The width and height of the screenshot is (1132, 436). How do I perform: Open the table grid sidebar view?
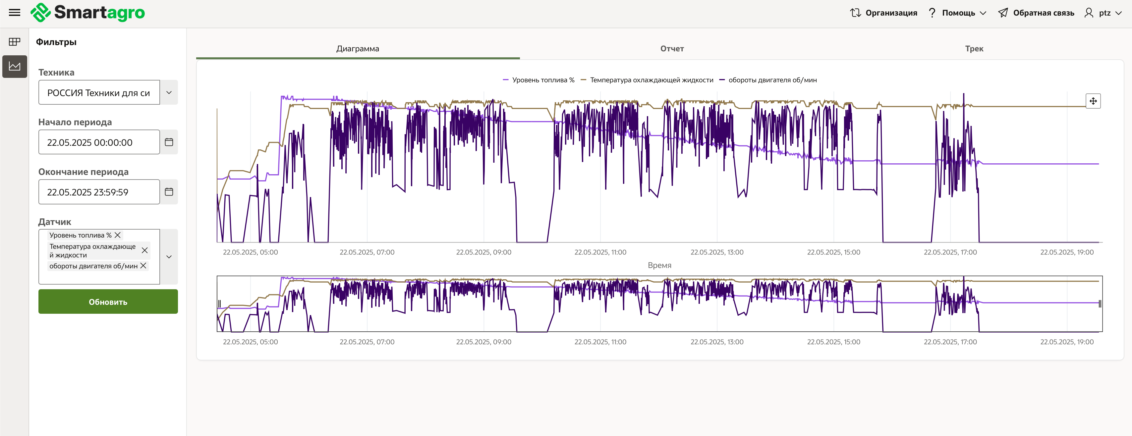pos(15,42)
